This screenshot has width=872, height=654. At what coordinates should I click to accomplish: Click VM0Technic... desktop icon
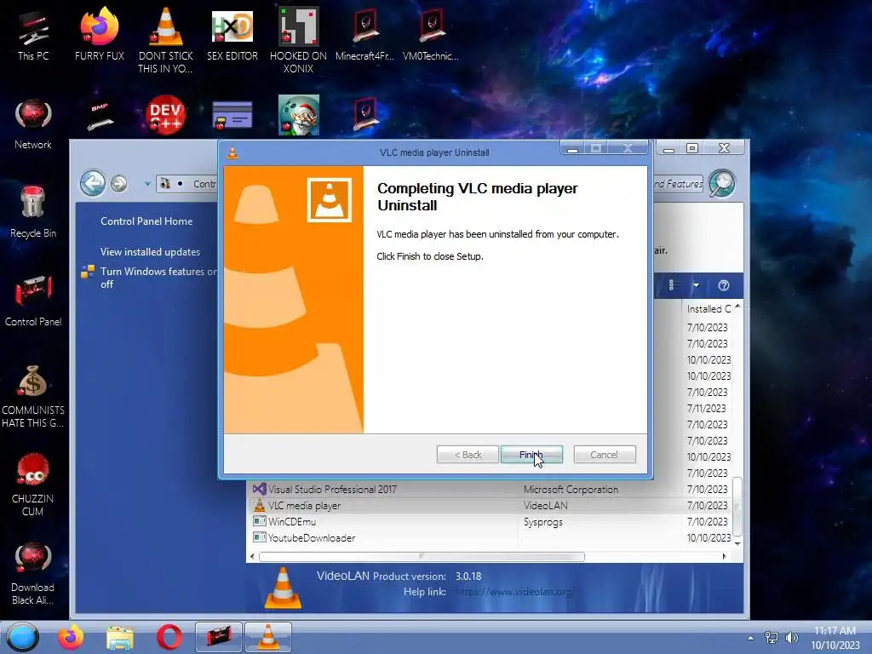click(431, 34)
